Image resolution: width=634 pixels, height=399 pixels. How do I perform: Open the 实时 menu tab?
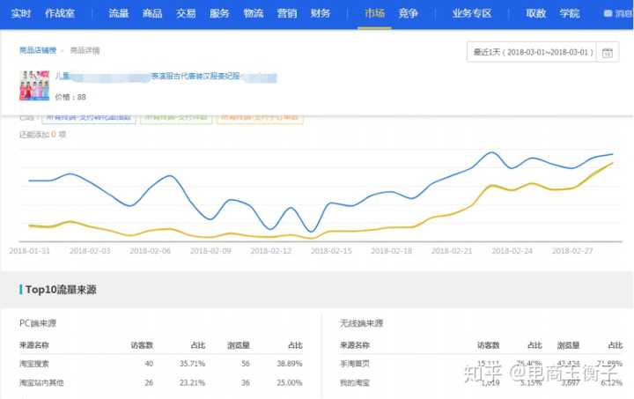(x=22, y=14)
